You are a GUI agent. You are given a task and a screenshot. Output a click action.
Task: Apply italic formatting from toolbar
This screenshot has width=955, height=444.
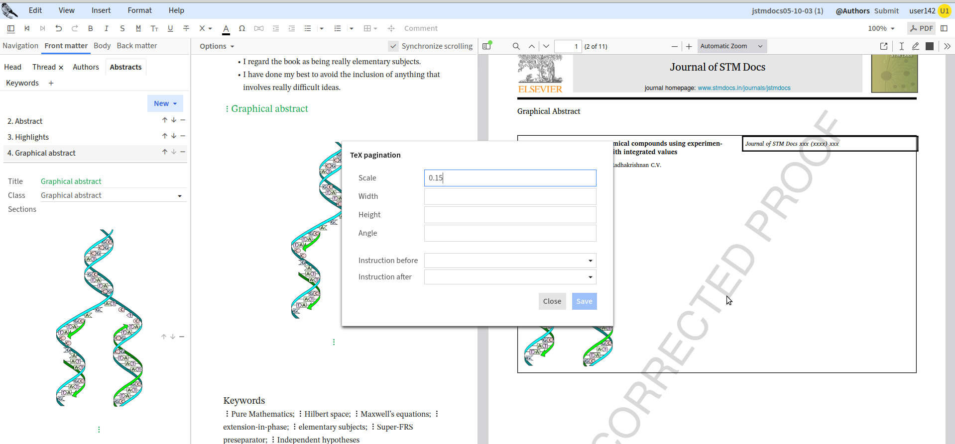click(106, 28)
